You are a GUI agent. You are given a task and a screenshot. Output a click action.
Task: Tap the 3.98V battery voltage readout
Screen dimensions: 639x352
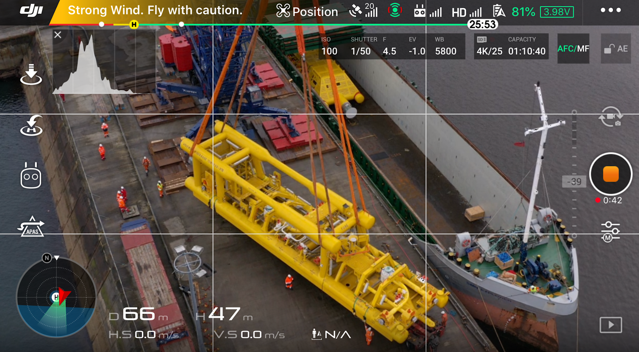click(557, 12)
